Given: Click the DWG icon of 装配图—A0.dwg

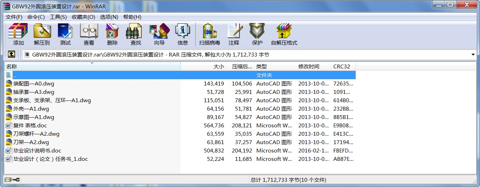Looking at the screenshot, I should (9, 84).
